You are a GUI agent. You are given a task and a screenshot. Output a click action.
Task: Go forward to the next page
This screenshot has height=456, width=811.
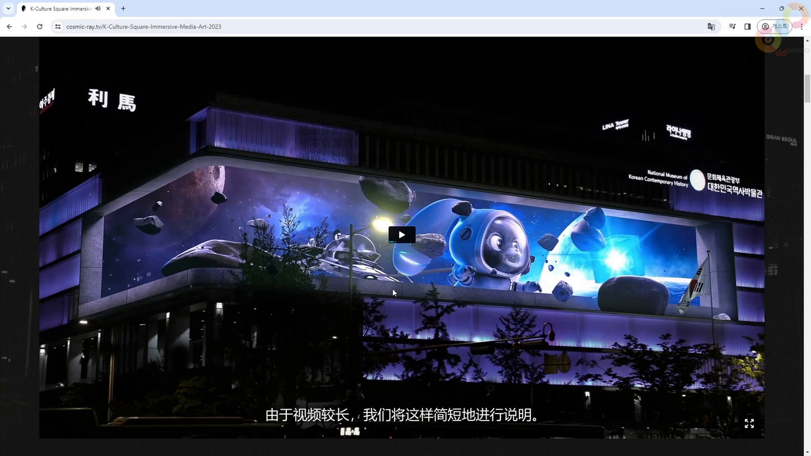tap(24, 27)
